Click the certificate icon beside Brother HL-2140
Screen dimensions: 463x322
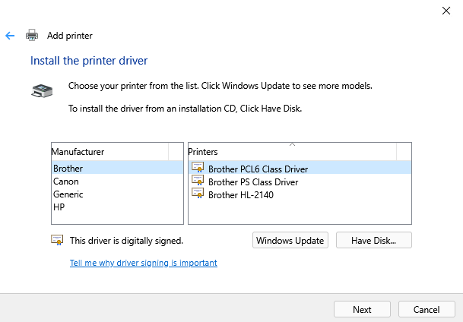pyautogui.click(x=198, y=193)
